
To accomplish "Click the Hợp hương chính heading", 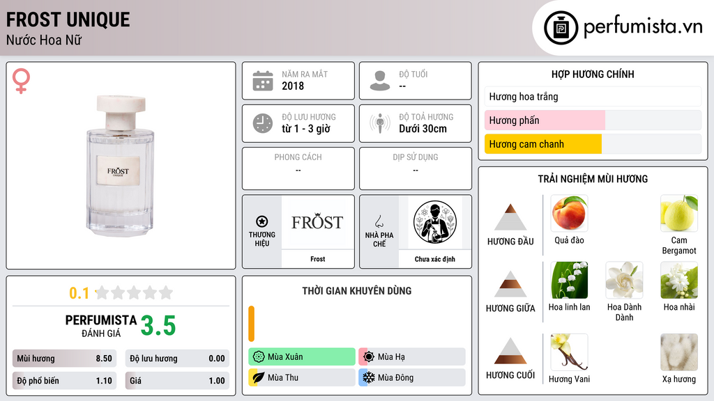I will pyautogui.click(x=593, y=74).
